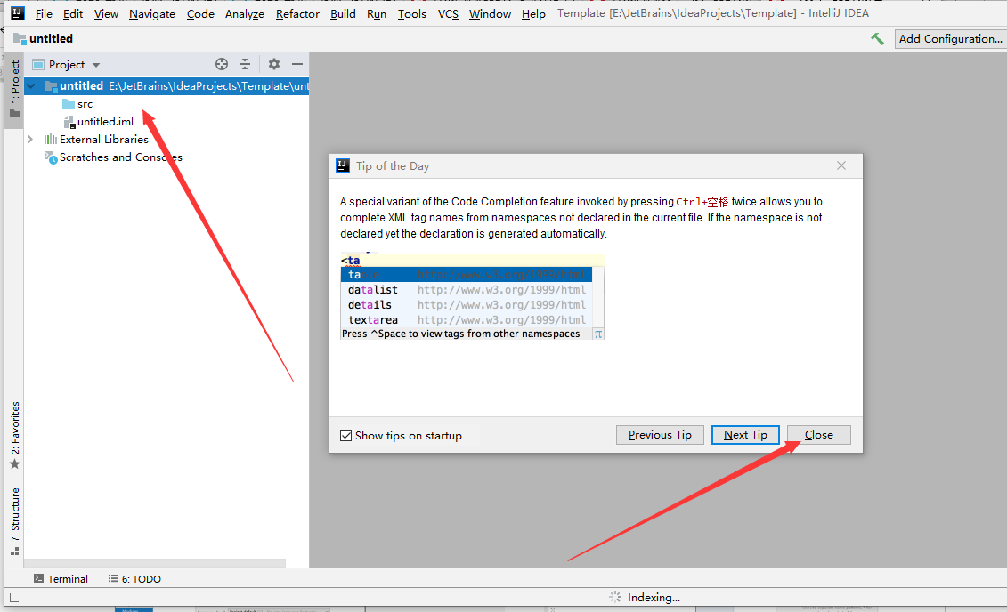1007x612 pixels.
Task: Click the Collapse All icon in Project panel
Action: (x=245, y=64)
